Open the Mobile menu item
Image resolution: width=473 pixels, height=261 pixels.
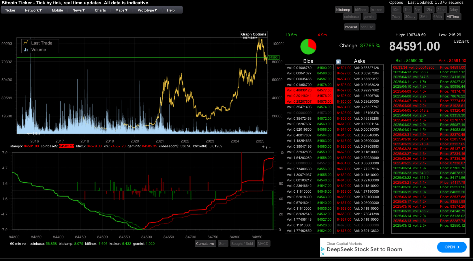click(57, 10)
